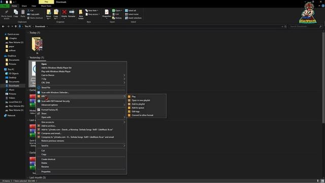
Task: Click the refresh icon beside the address bar
Action: click(x=285, y=26)
